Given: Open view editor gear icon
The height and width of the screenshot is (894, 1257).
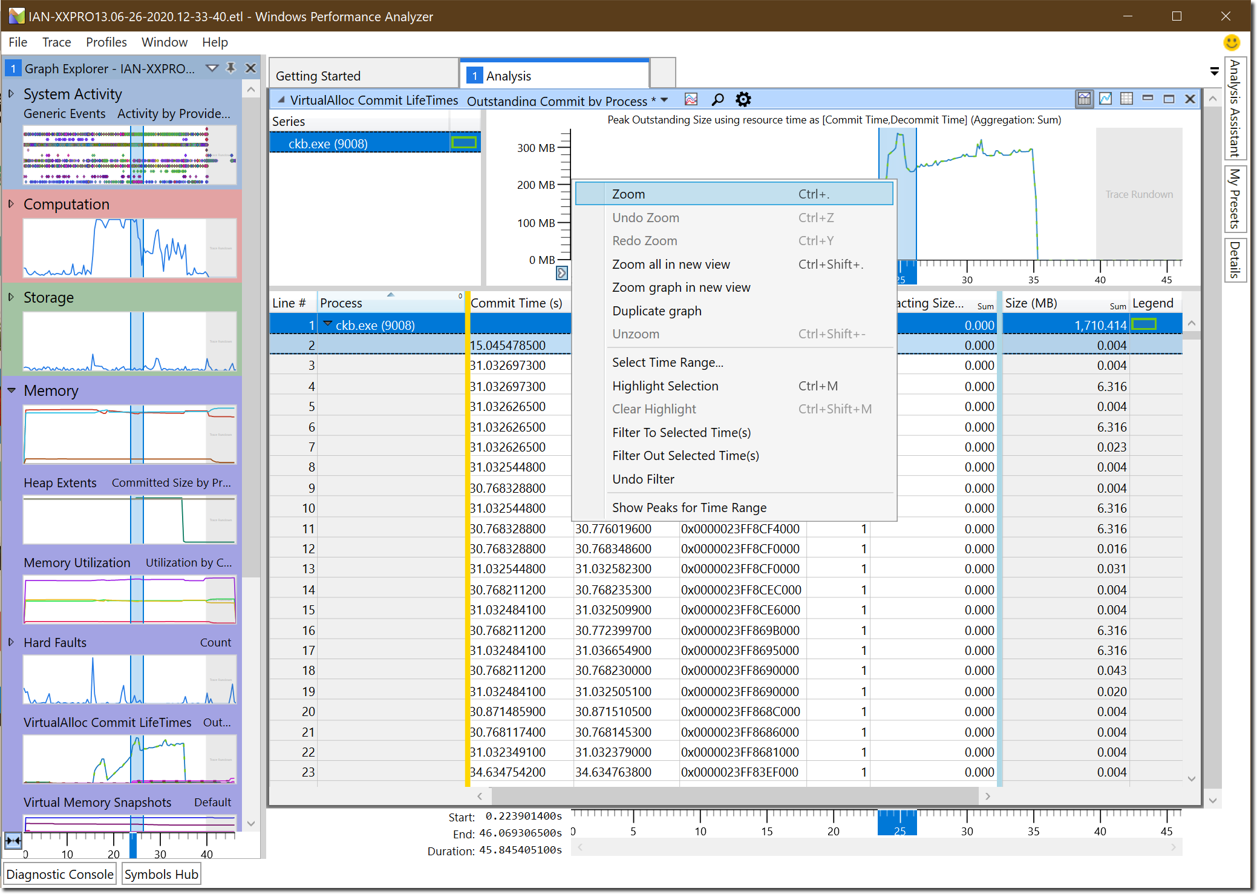Looking at the screenshot, I should [x=743, y=99].
